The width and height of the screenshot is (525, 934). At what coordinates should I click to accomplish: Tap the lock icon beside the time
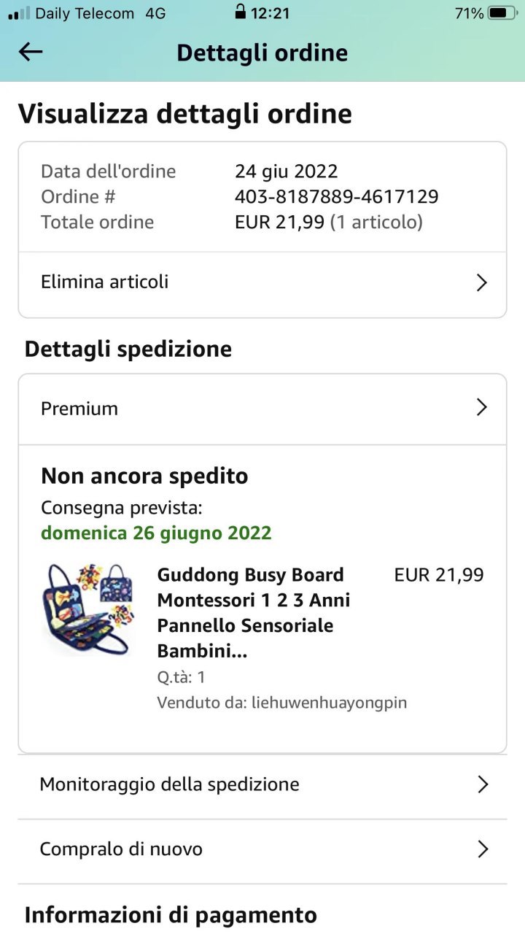pos(240,12)
